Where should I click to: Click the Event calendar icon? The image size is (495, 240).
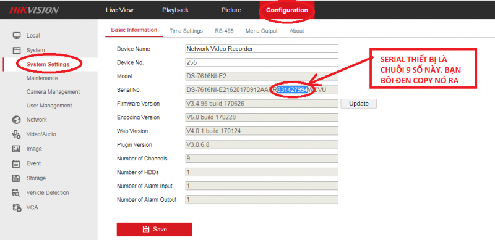pyautogui.click(x=16, y=163)
